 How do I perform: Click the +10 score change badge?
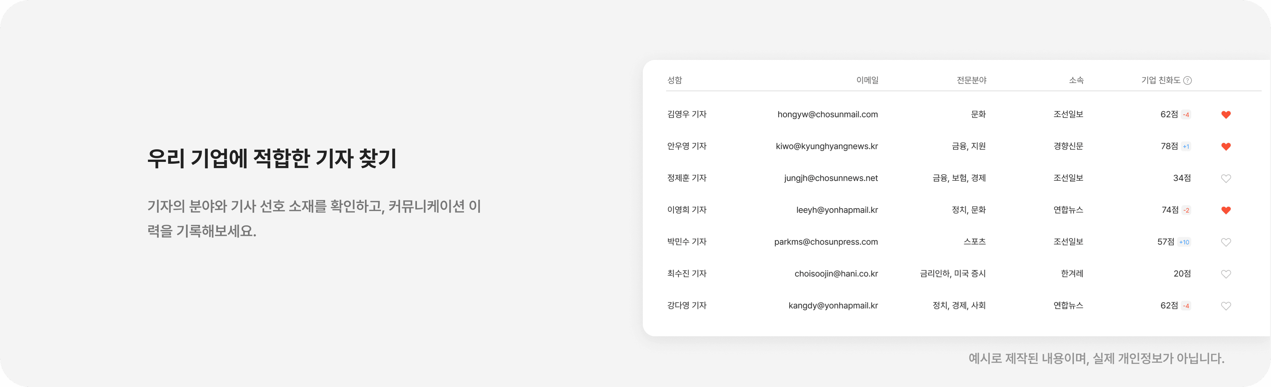click(1184, 242)
